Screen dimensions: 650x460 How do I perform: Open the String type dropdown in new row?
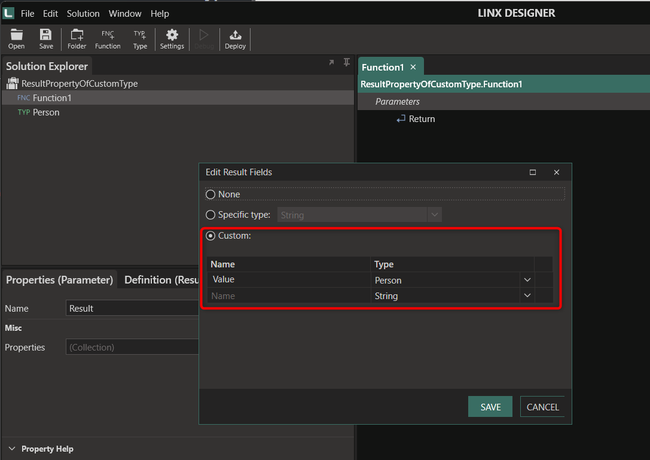[x=527, y=296]
